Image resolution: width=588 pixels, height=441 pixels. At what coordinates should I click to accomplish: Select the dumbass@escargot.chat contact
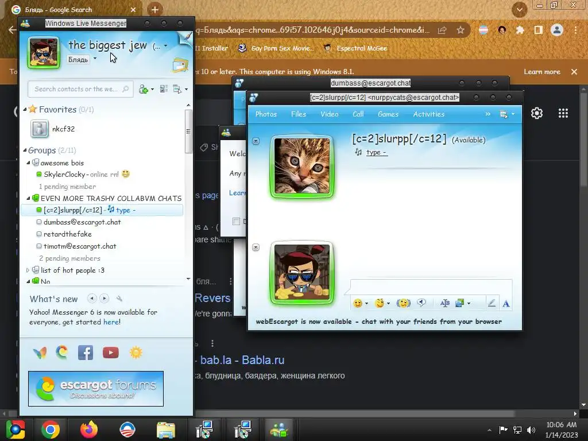click(82, 222)
